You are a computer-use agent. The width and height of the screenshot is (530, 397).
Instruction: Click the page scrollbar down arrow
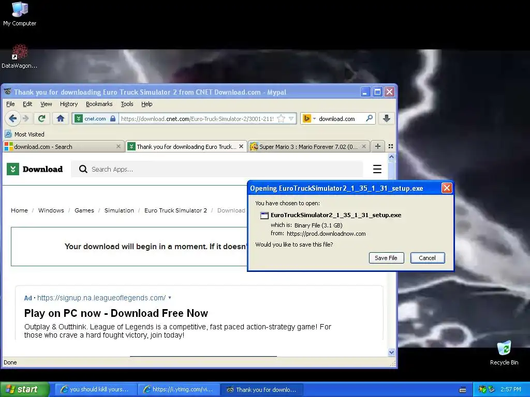(x=391, y=352)
